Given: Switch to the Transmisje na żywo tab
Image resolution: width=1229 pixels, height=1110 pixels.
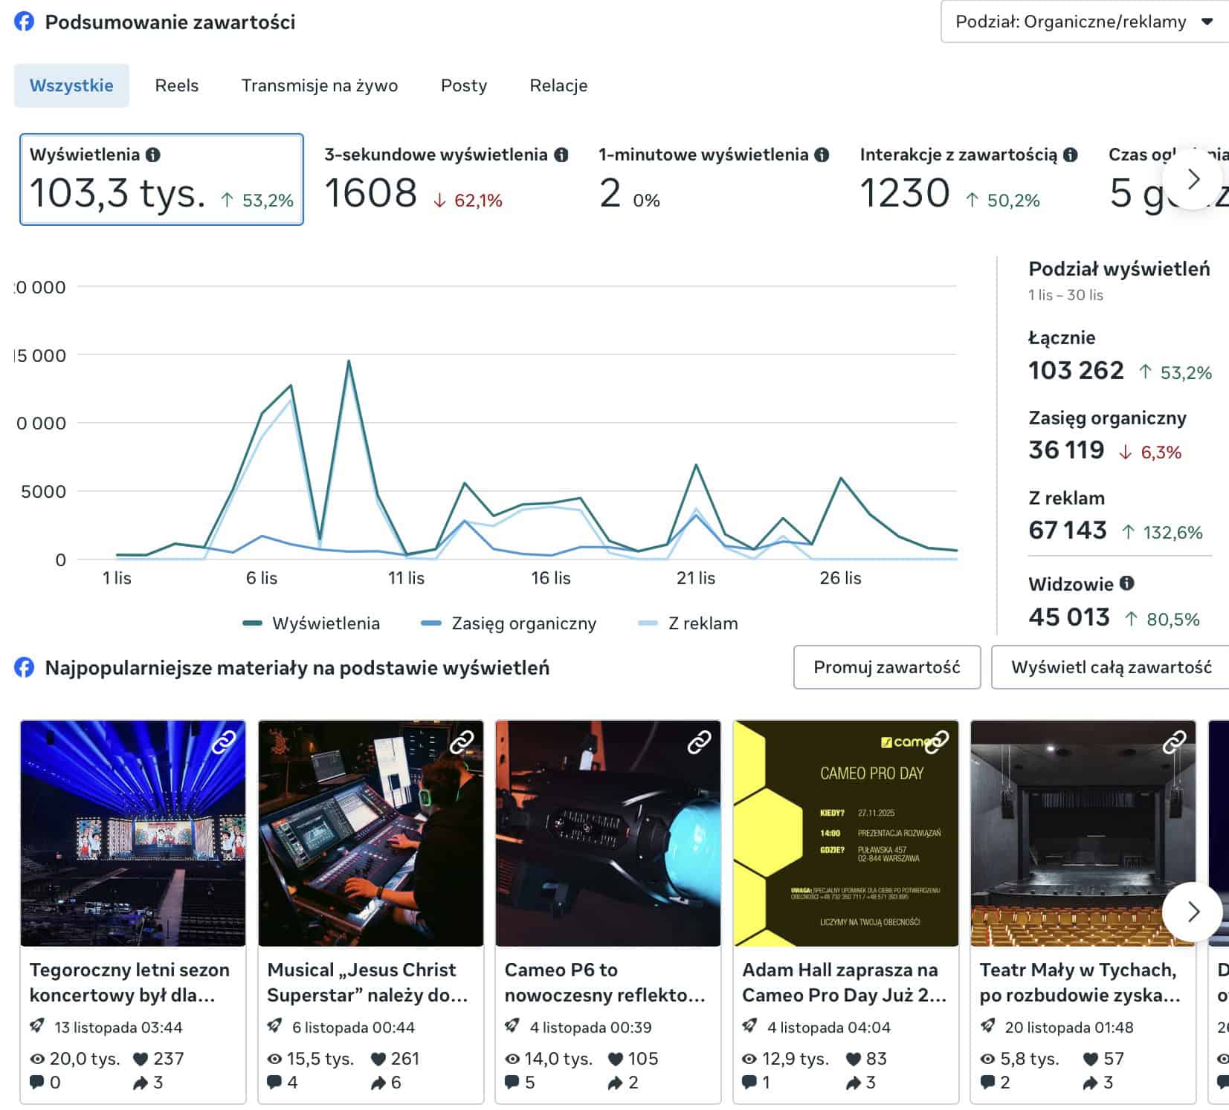Looking at the screenshot, I should pyautogui.click(x=319, y=85).
